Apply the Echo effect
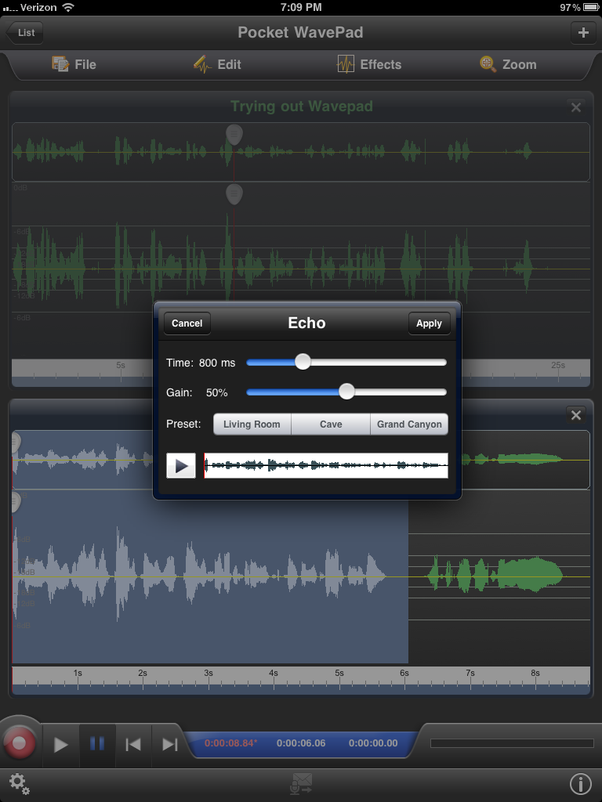 coord(429,323)
